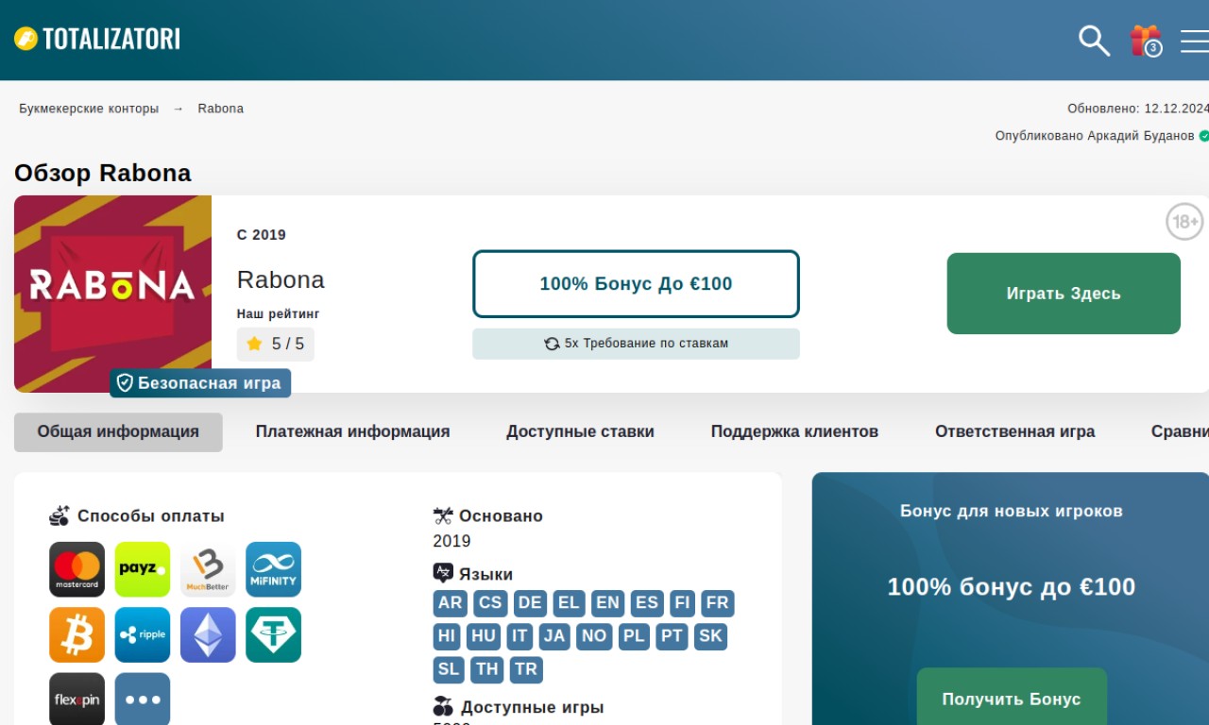Select the FI language tag
1209x725 pixels.
tap(682, 603)
